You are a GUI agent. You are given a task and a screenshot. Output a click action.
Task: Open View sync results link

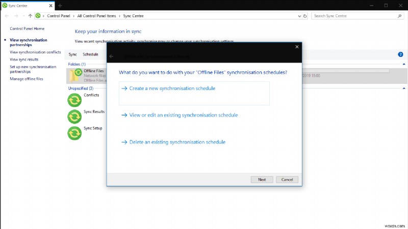click(24, 59)
